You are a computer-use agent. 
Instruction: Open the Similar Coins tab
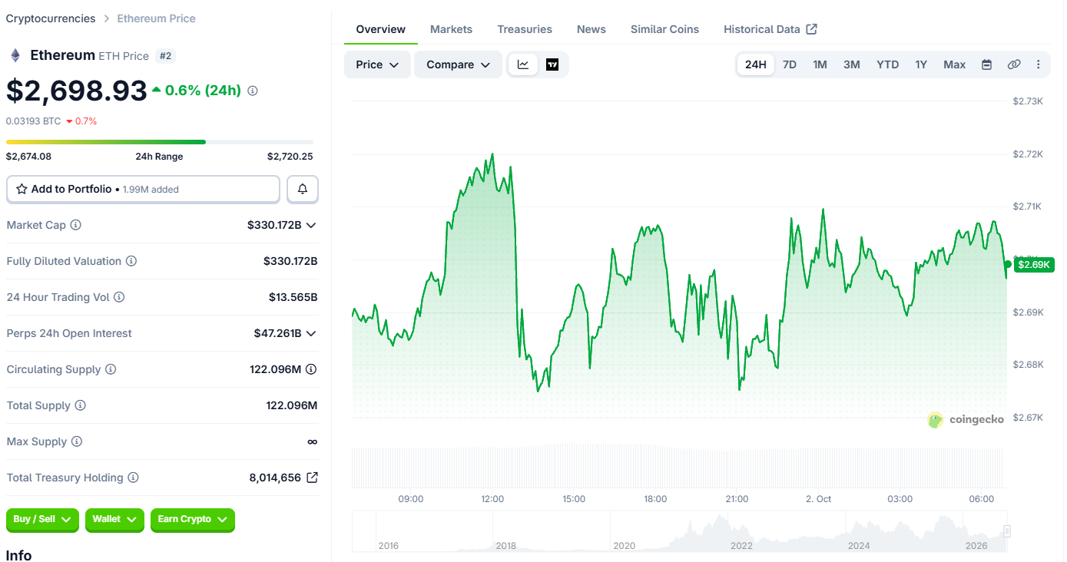(x=665, y=29)
